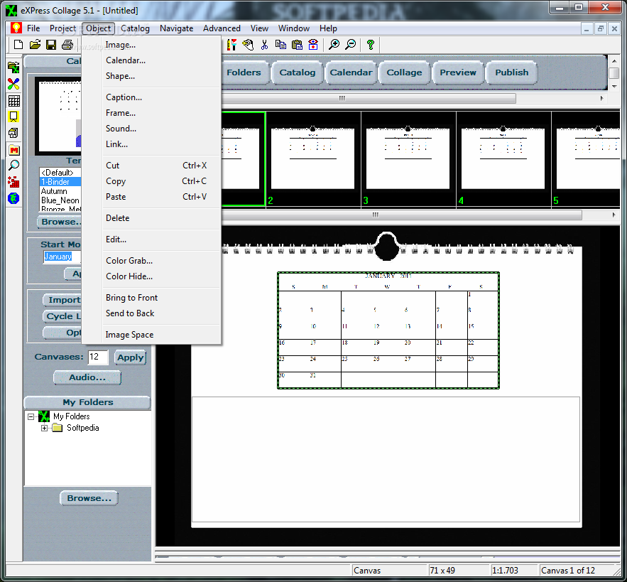Click the Canvases number input field

click(98, 357)
